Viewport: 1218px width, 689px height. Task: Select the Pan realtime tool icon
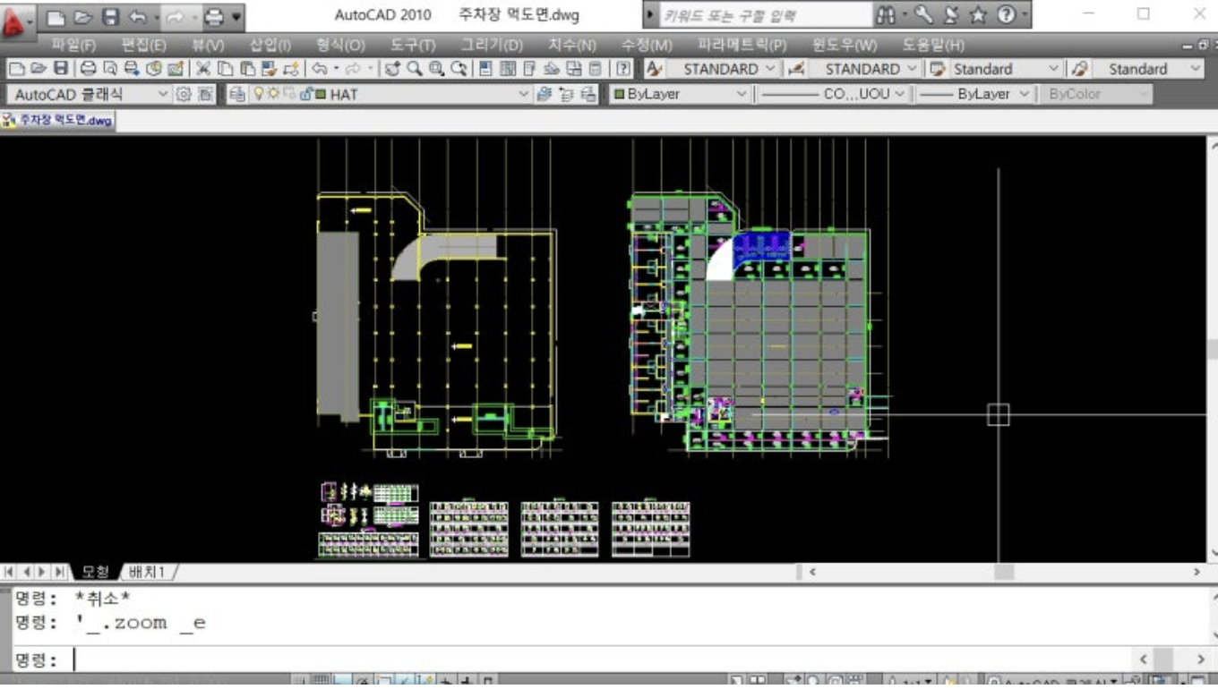tap(392, 69)
